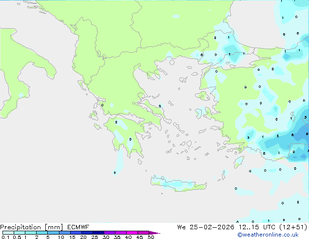This screenshot has width=309, height=239.
Task: Click the '35' legend scale label
Action: tap(117, 237)
